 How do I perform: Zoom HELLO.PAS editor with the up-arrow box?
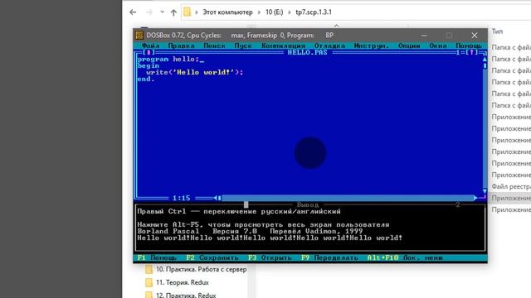[471, 52]
